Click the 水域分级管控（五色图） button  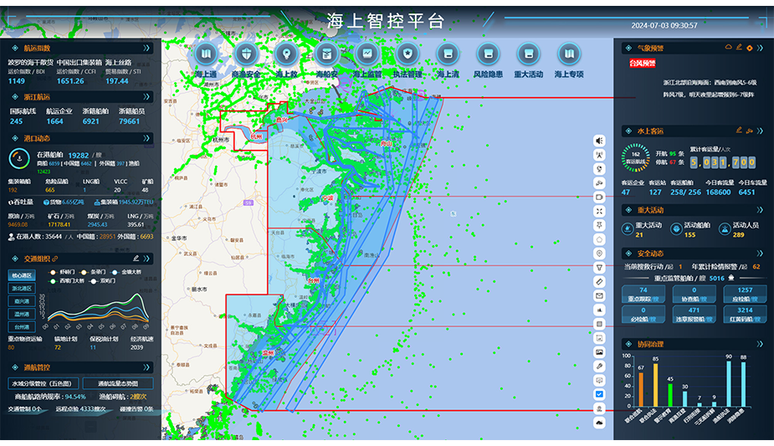pyautogui.click(x=43, y=383)
